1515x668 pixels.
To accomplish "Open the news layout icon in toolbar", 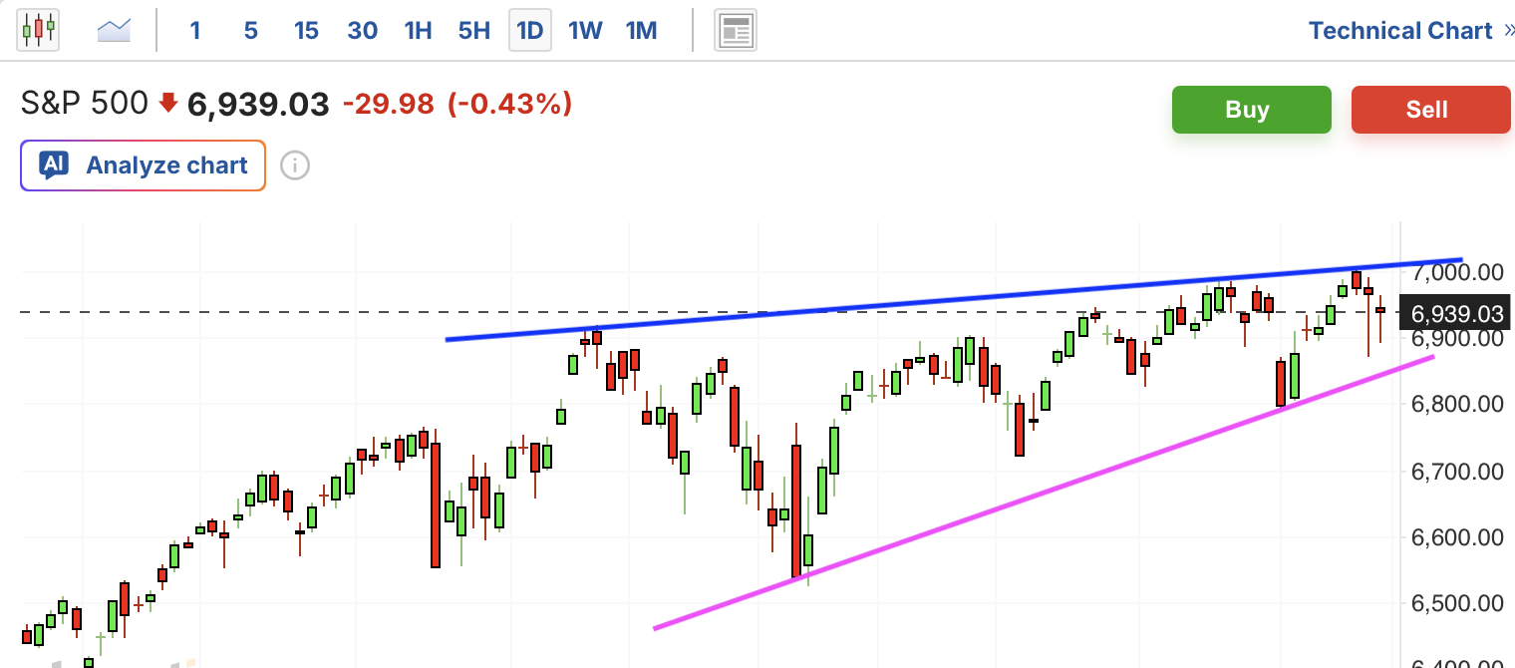I will click(x=736, y=31).
